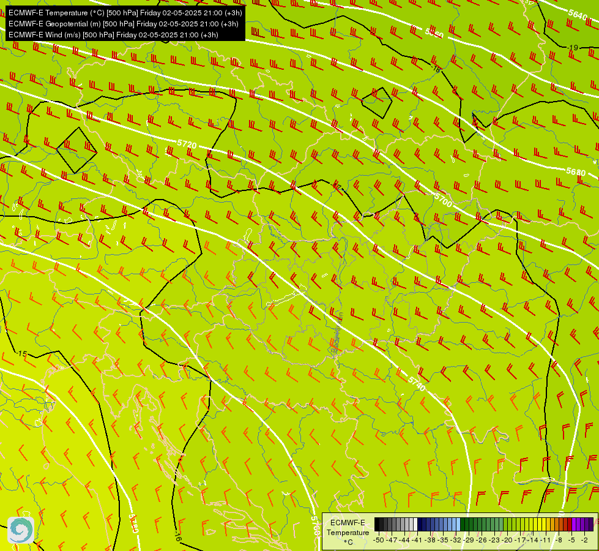This screenshot has width=599, height=551.
Task: Click the 5720 geopotential contour label
Action: (x=187, y=144)
